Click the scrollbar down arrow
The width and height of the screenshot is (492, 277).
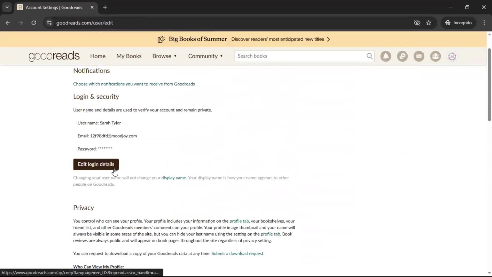(x=489, y=273)
